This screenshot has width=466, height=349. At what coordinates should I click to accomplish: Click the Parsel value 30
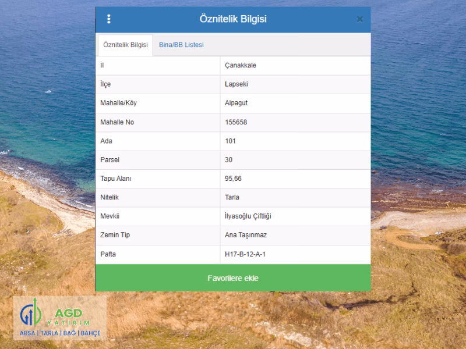228,159
